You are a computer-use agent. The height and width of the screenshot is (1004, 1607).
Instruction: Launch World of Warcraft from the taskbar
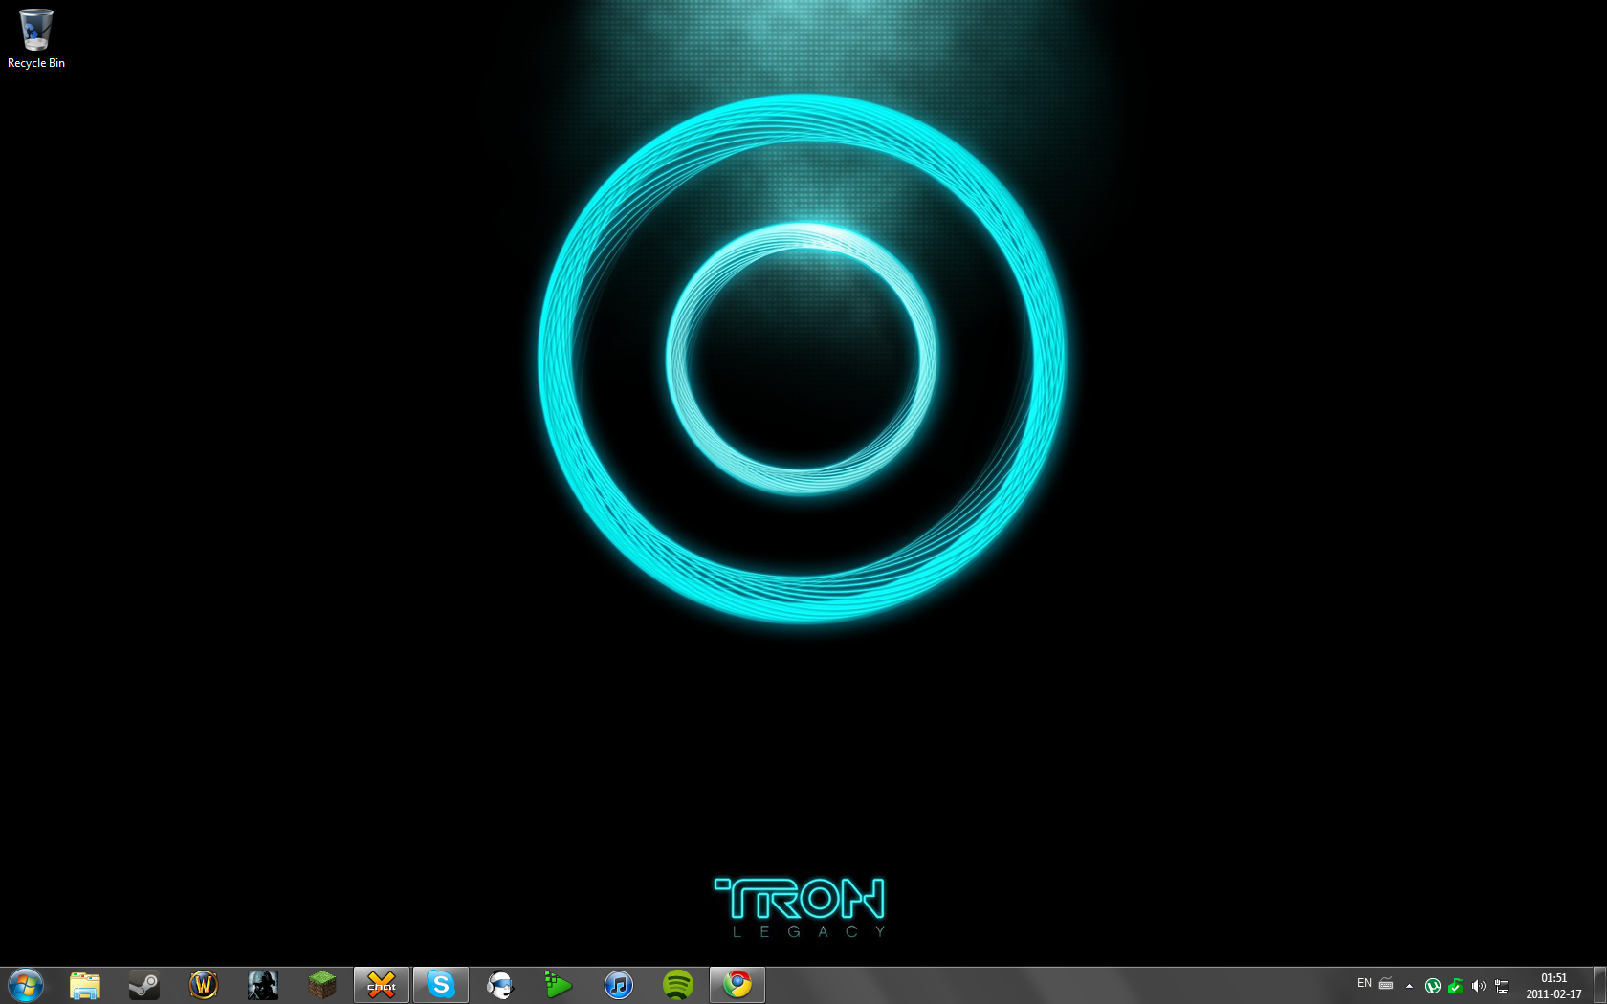204,985
